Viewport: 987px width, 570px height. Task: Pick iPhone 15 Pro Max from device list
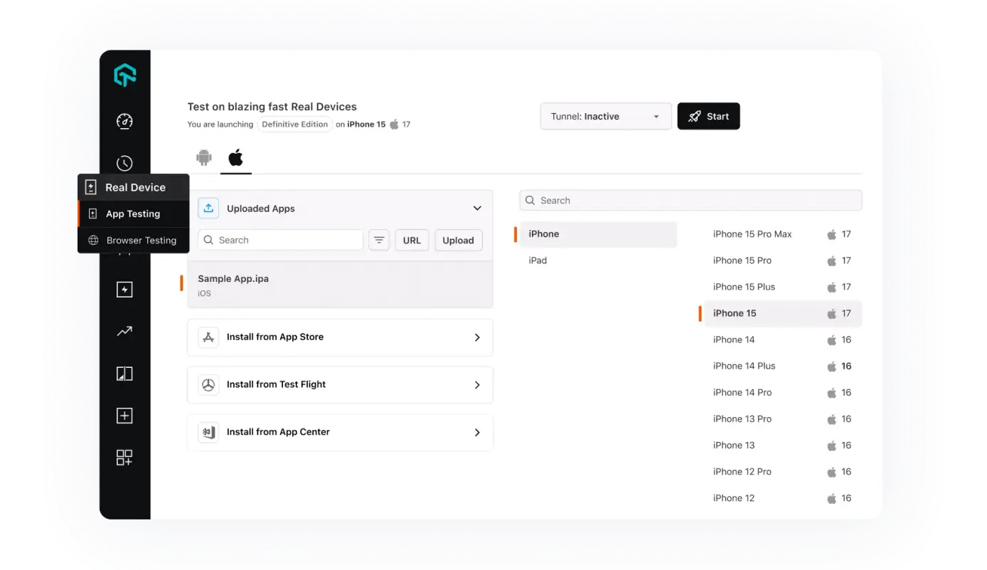tap(783, 234)
